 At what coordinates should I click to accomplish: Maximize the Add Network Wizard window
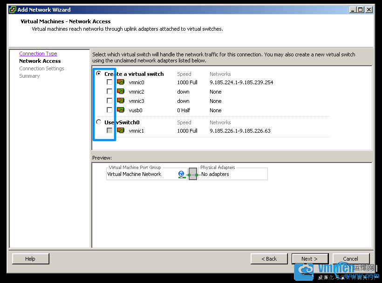click(361, 10)
